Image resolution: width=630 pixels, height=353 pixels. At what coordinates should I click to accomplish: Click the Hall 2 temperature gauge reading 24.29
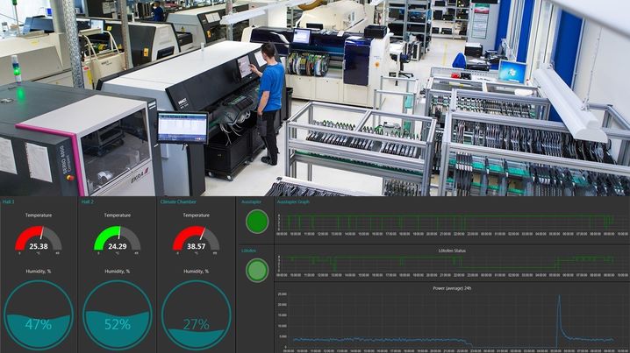click(x=117, y=238)
